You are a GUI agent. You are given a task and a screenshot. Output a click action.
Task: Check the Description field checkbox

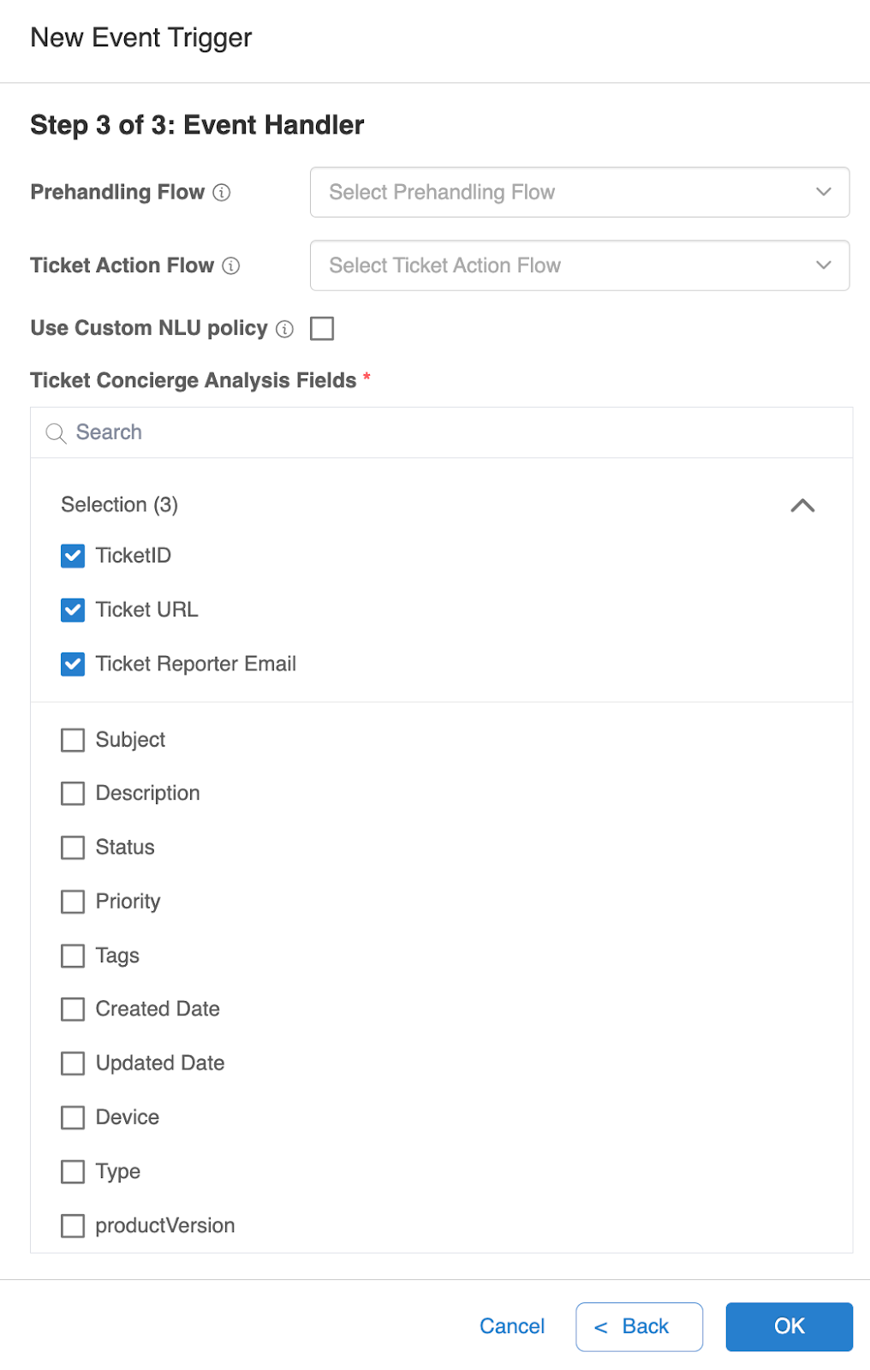coord(73,794)
